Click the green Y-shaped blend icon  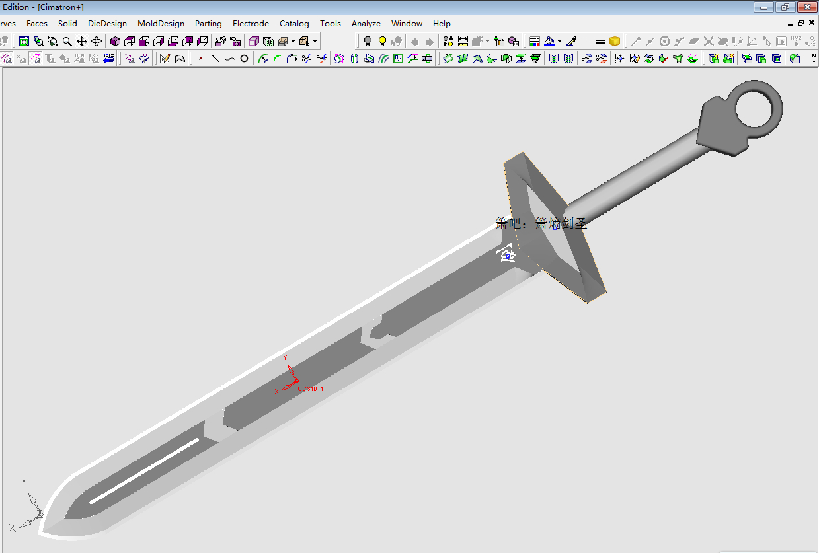tap(678, 58)
